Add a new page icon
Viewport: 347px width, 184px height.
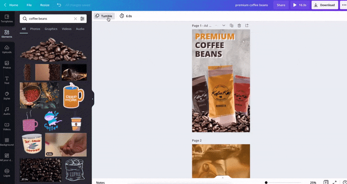(247, 26)
